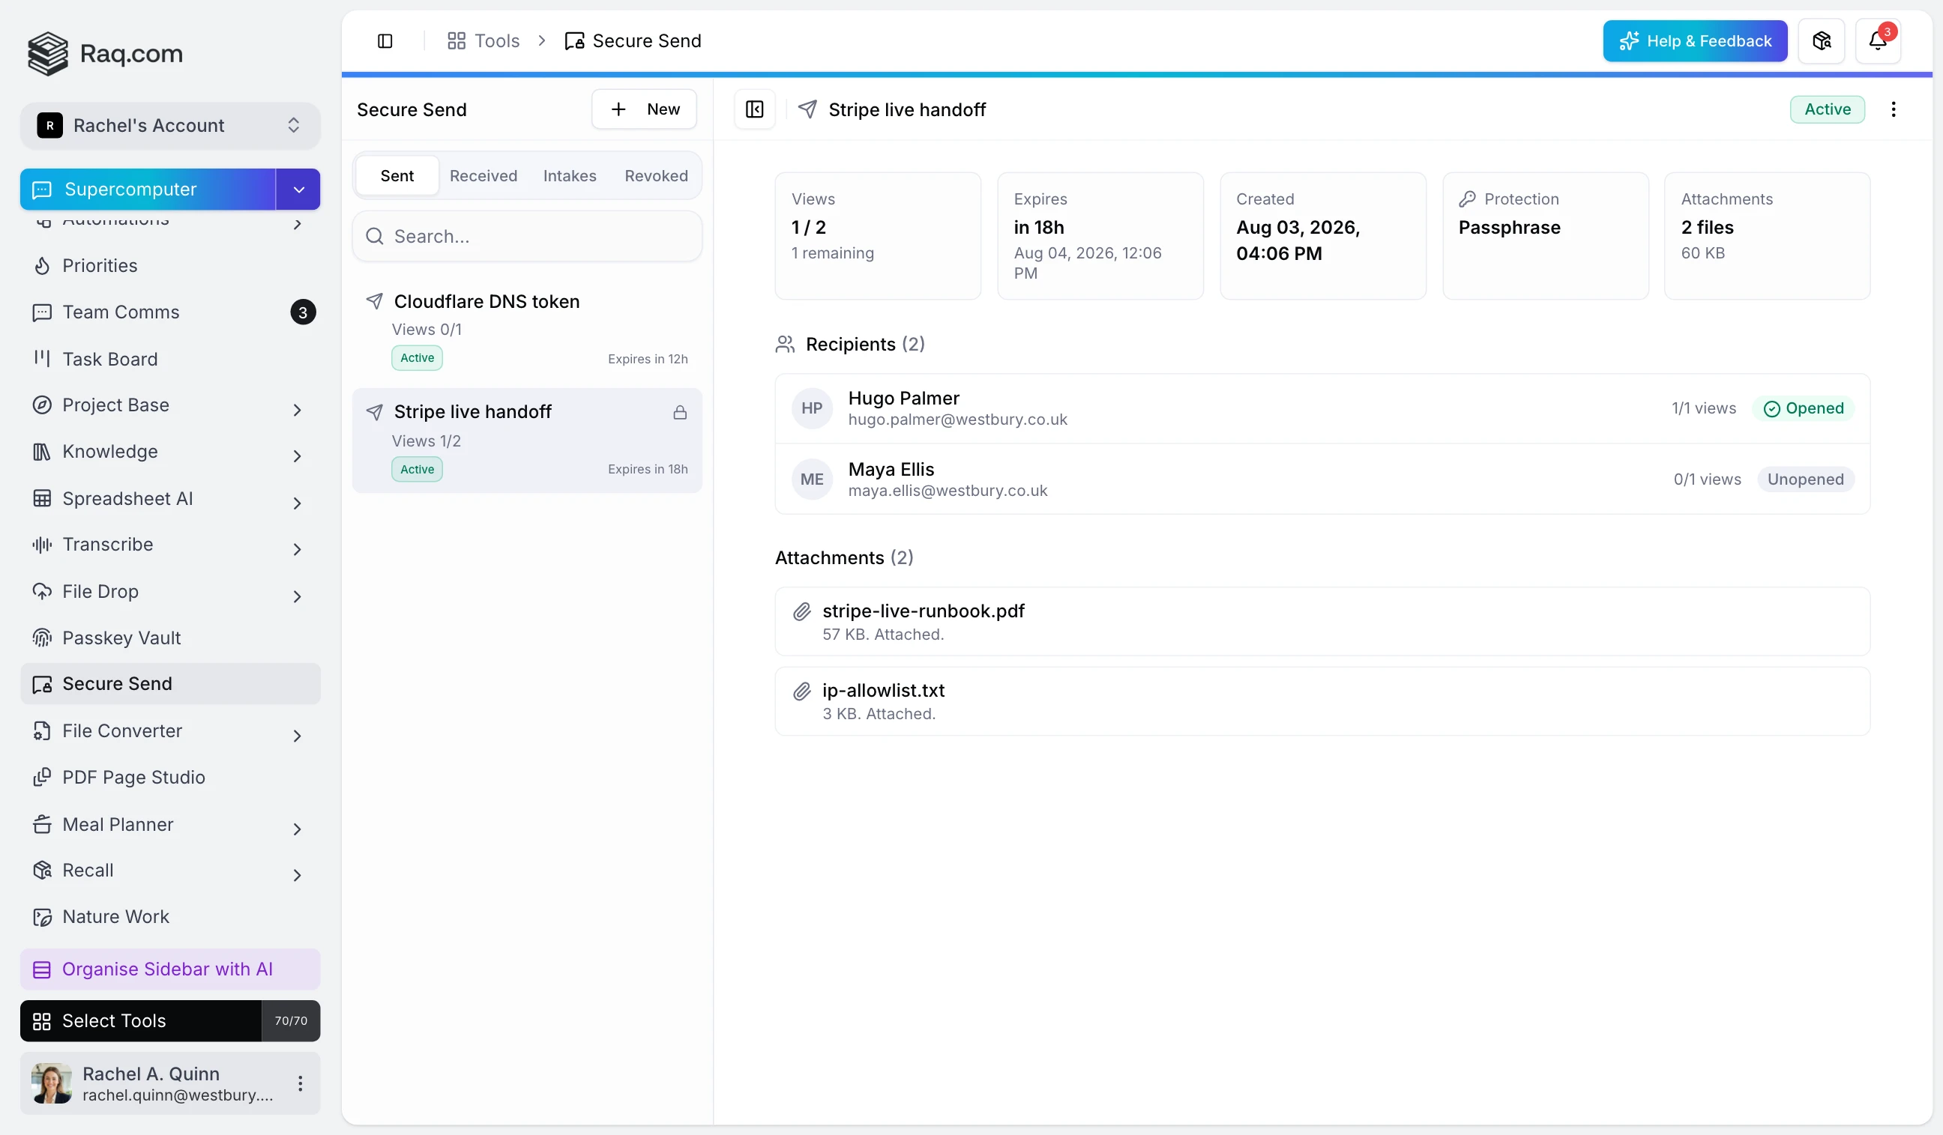Expand the Supercomputer dropdown arrow
This screenshot has height=1135, width=1943.
pyautogui.click(x=298, y=190)
